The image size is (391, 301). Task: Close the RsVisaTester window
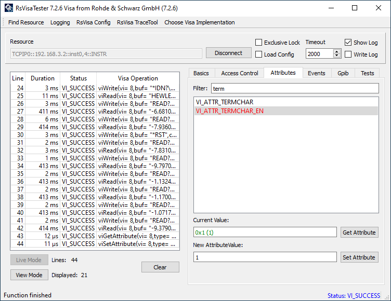(x=379, y=8)
